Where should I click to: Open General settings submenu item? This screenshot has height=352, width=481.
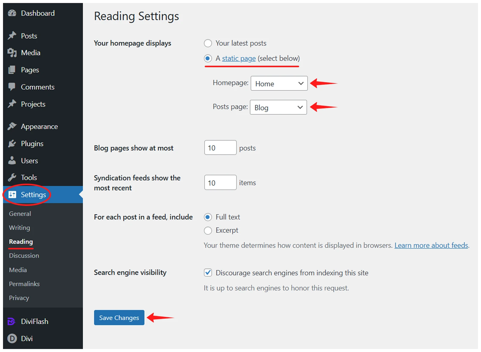pos(20,214)
